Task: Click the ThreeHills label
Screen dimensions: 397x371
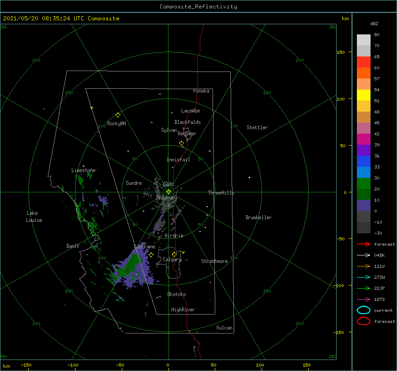Action: 221,193
